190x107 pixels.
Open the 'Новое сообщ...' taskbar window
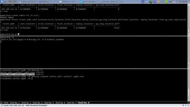[27, 2]
